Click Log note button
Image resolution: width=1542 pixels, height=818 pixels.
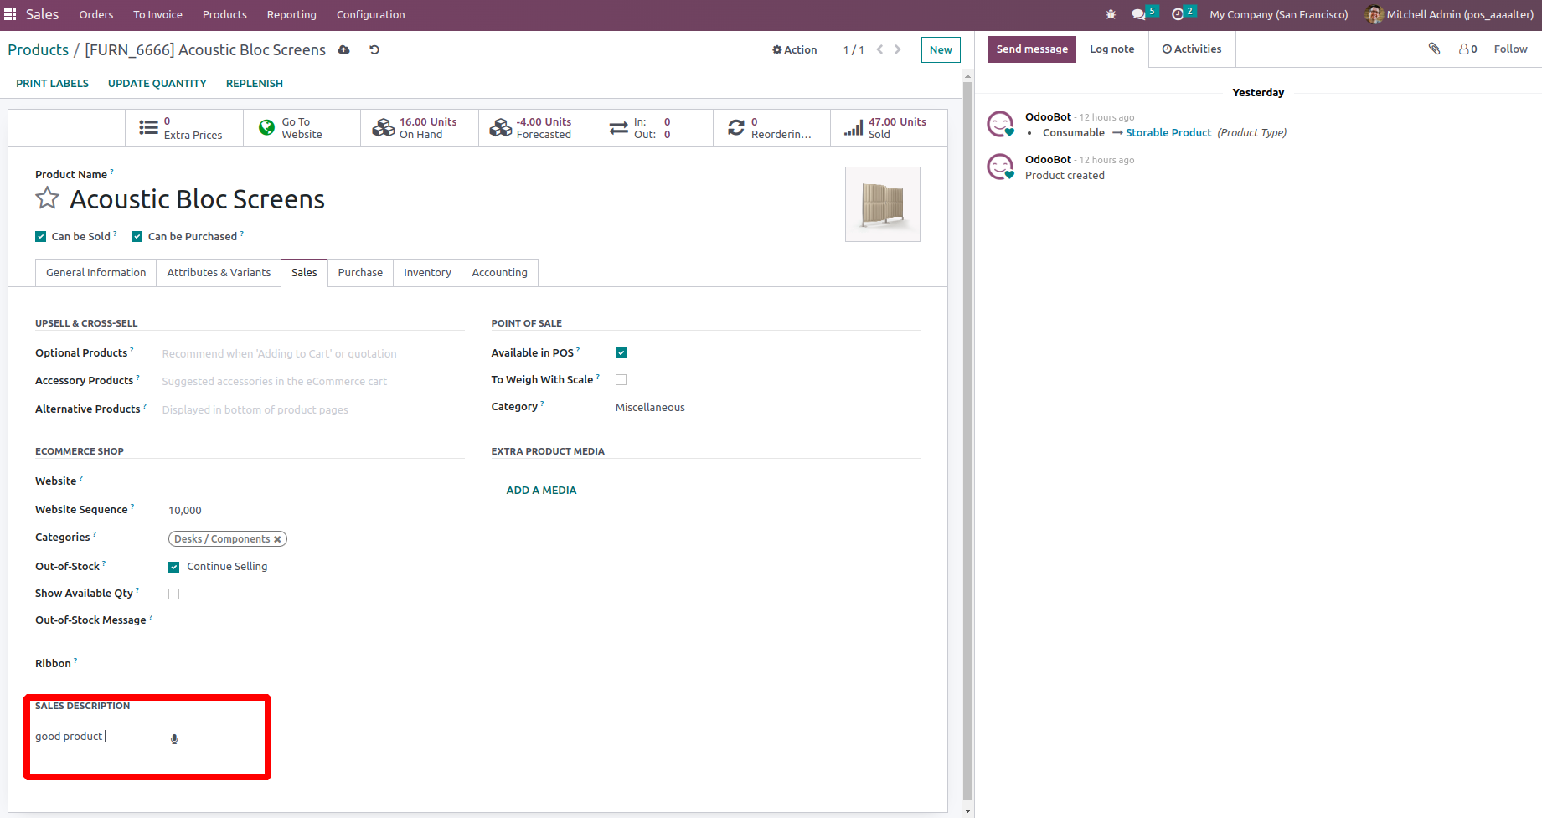(1112, 49)
